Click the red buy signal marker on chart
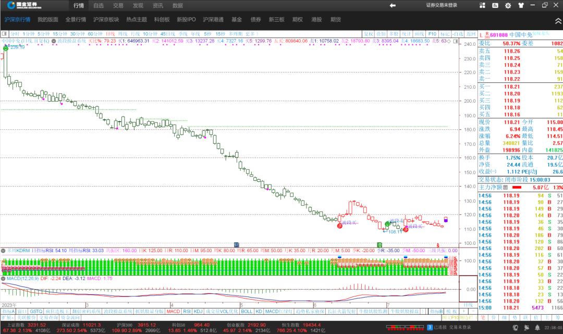Viewport: 563px width, 334px height. (340, 225)
